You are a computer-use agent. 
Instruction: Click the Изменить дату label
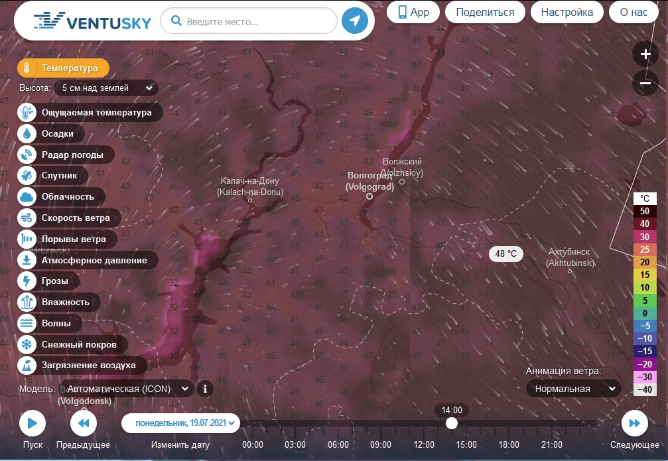tap(180, 444)
